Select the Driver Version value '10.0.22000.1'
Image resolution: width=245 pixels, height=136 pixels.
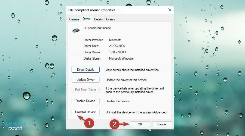[x=118, y=52]
